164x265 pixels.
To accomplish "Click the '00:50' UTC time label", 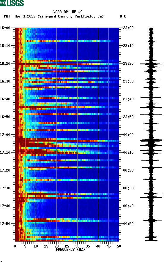I will point(128,223).
